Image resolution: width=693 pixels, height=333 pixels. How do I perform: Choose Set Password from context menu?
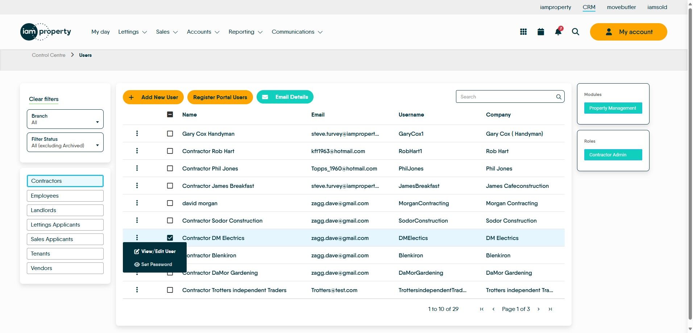pyautogui.click(x=153, y=264)
